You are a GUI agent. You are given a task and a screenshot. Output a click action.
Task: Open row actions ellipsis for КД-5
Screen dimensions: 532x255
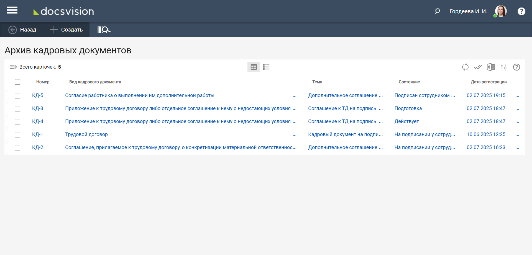click(517, 96)
